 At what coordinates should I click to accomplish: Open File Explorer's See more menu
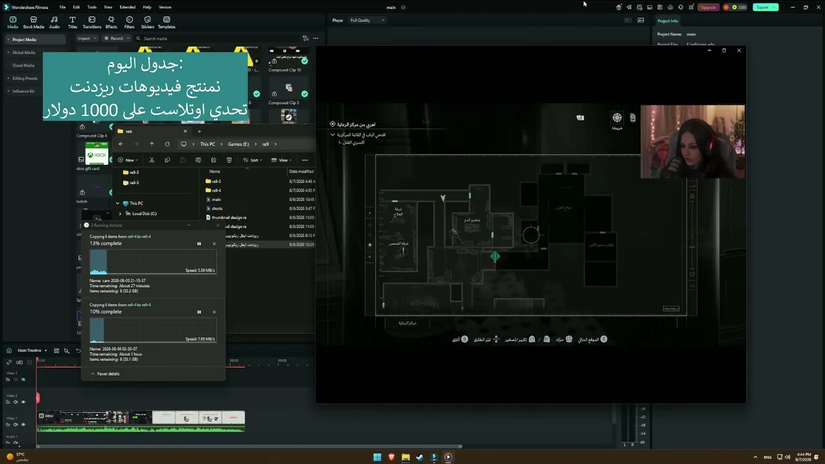point(305,160)
